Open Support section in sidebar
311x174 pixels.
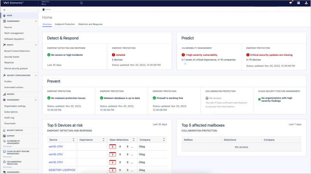[x=10, y=136]
